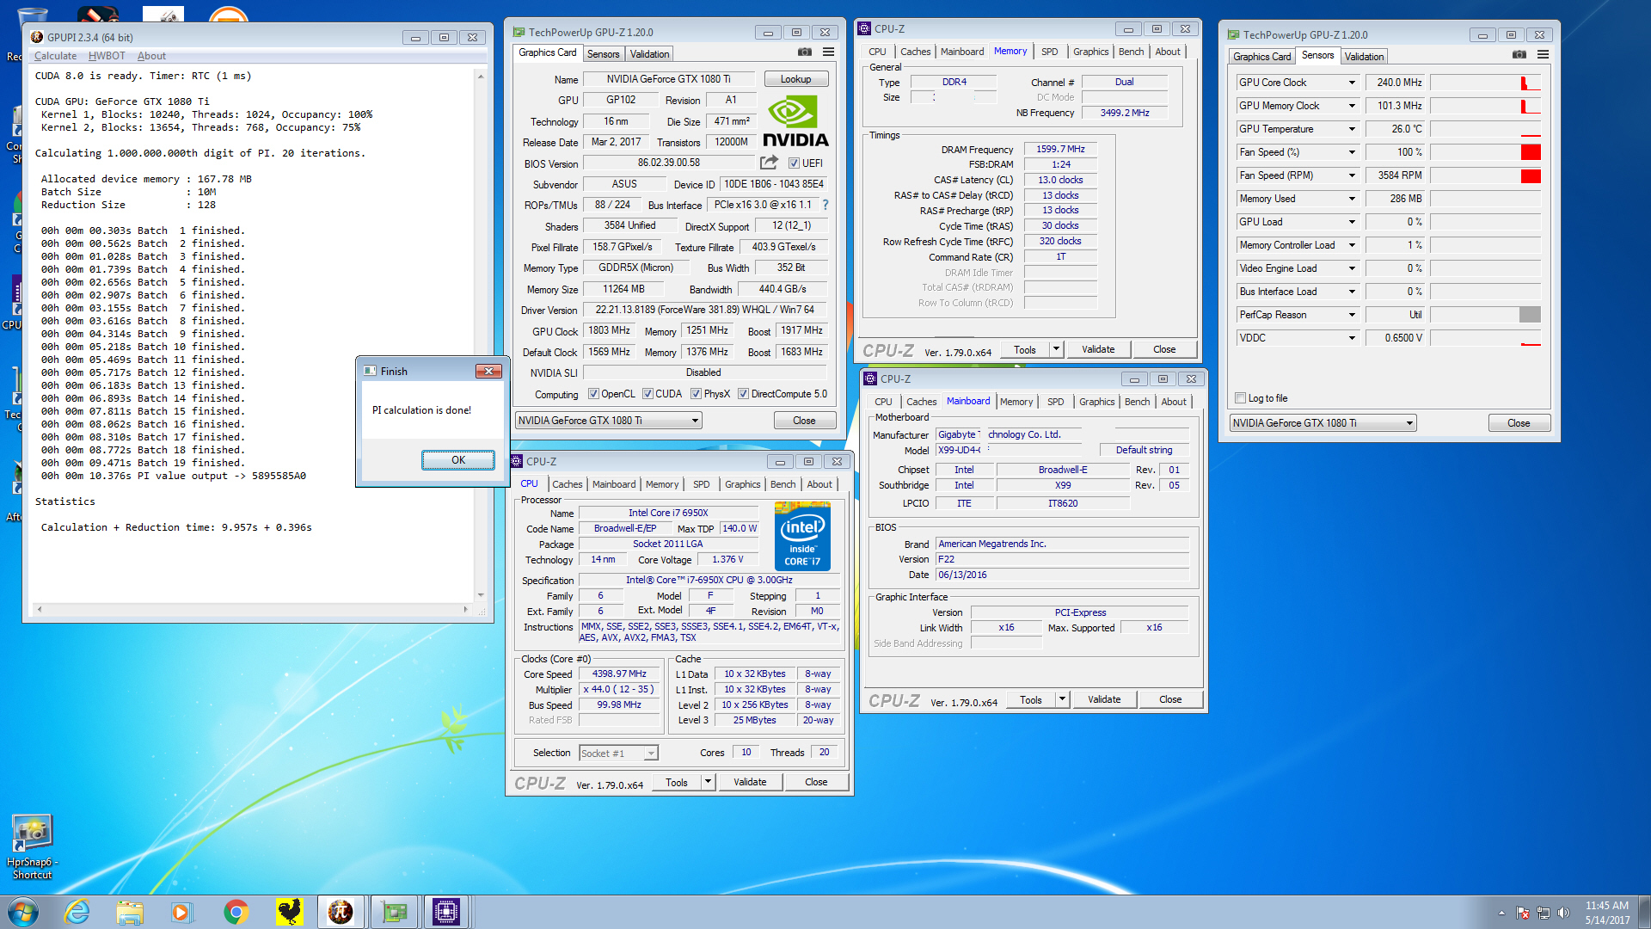1651x929 pixels.
Task: Switch to Sensors tab in GPU-Z Graphics Card window
Action: pos(603,53)
